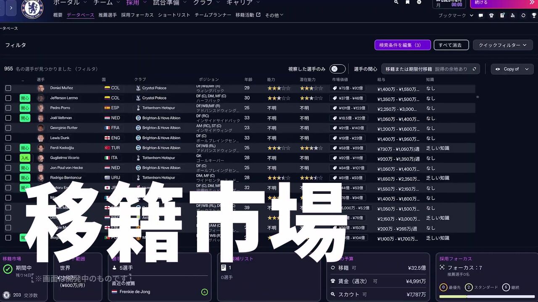Open Frenkie de Jong from recent recommendations
The height and width of the screenshot is (302, 538).
134,292
